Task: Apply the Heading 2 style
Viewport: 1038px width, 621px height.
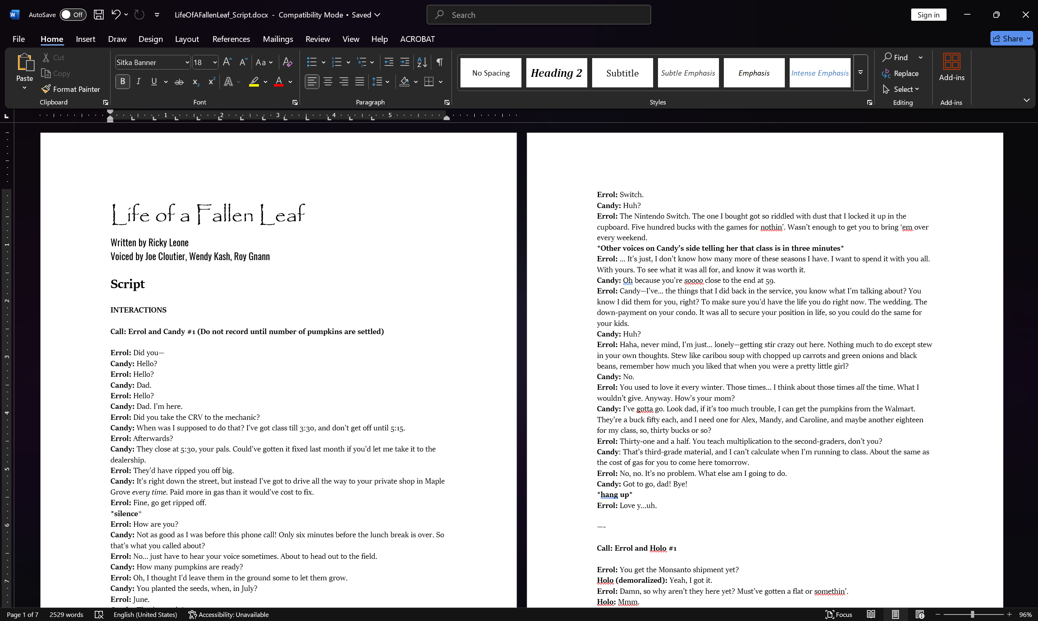Action: pyautogui.click(x=556, y=73)
